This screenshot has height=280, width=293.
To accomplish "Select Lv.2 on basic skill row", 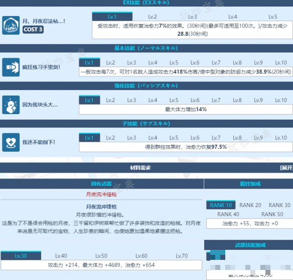I will point(110,62).
